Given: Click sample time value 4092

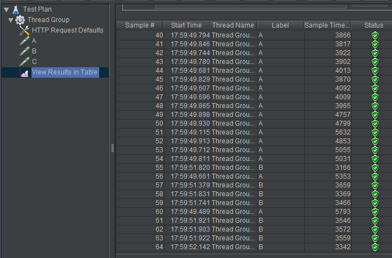Looking at the screenshot, I should 343,88.
